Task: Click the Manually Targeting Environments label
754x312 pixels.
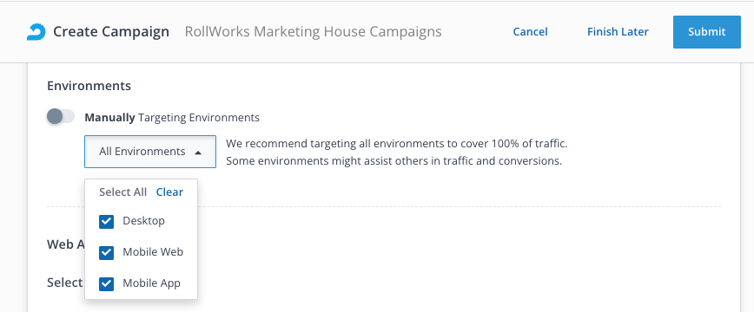Action: pos(172,118)
